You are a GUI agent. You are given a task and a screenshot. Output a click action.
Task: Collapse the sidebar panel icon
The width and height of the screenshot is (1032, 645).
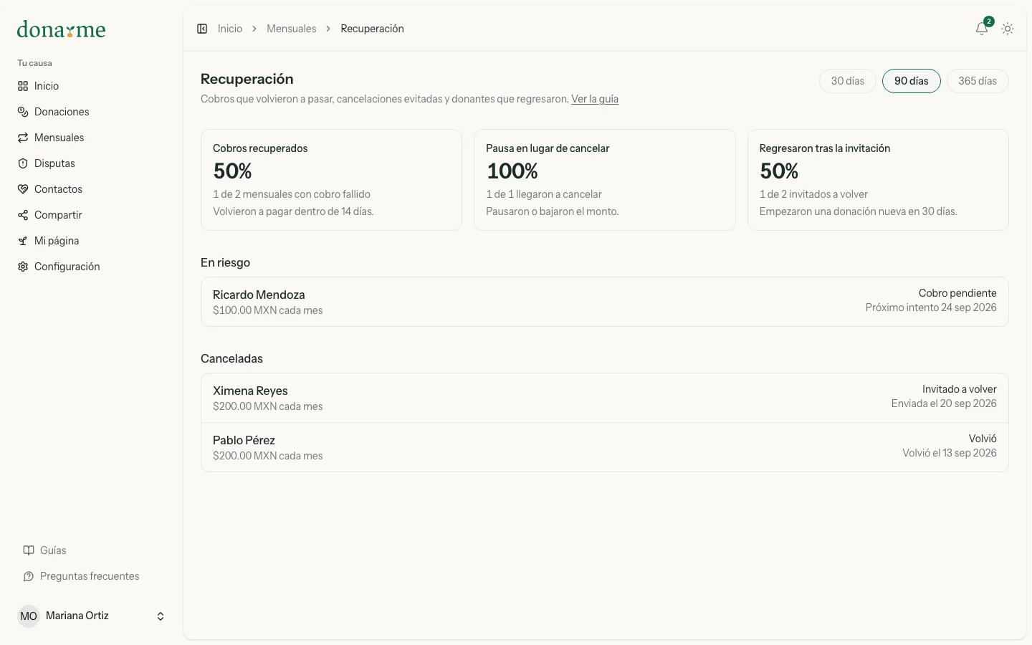(x=202, y=29)
